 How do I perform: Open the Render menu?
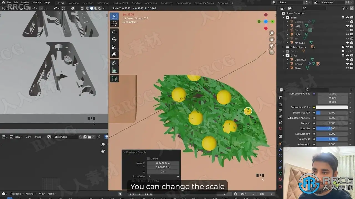coord(25,2)
